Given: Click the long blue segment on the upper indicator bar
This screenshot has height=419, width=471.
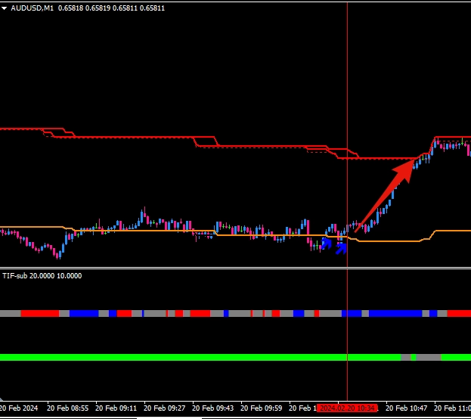Looking at the screenshot, I should 395,313.
